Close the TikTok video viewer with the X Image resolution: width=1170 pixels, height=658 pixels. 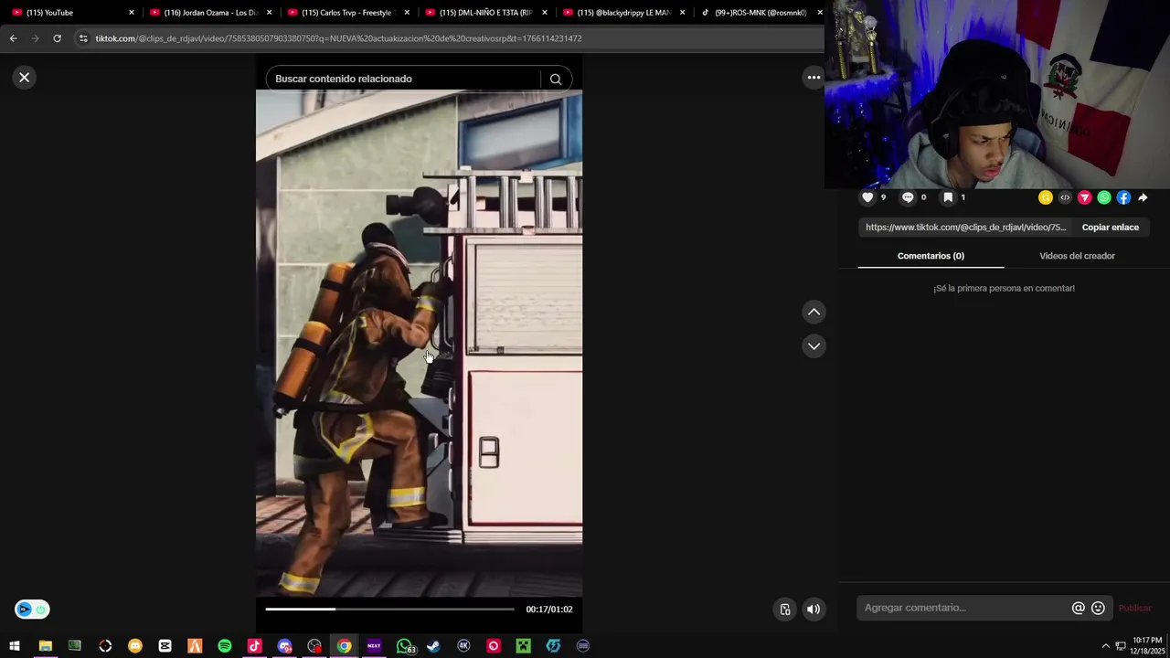pos(25,78)
